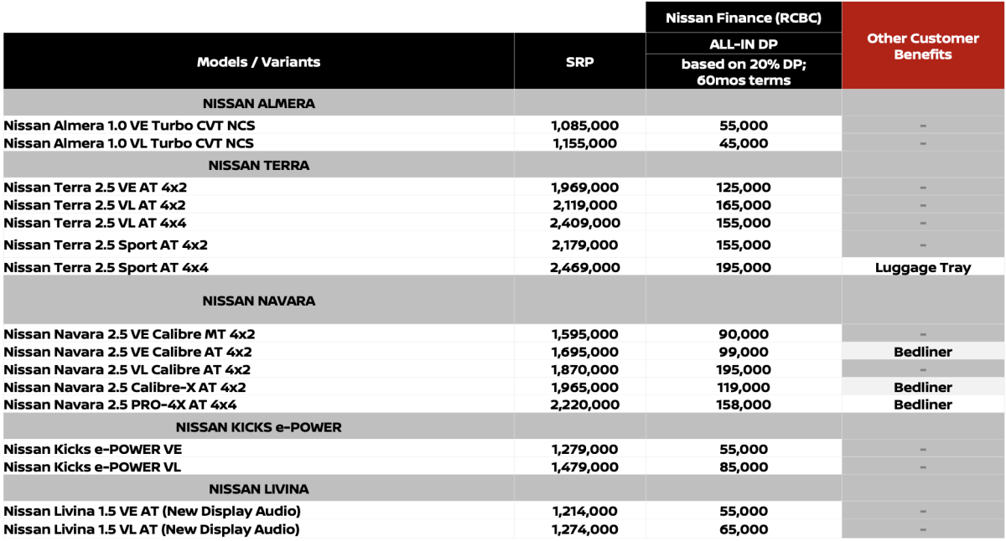The height and width of the screenshot is (541, 1006).
Task: Select the ALL-IN DP subheader
Action: (743, 44)
